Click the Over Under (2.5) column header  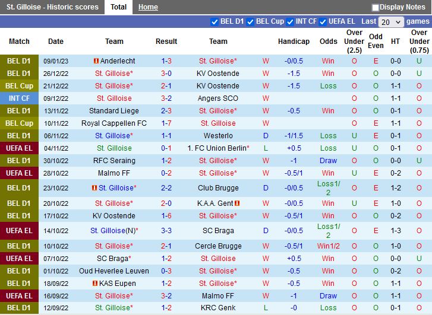[354, 42]
